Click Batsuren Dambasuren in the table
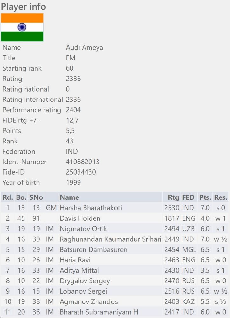The width and height of the screenshot is (230, 318). tap(94, 250)
